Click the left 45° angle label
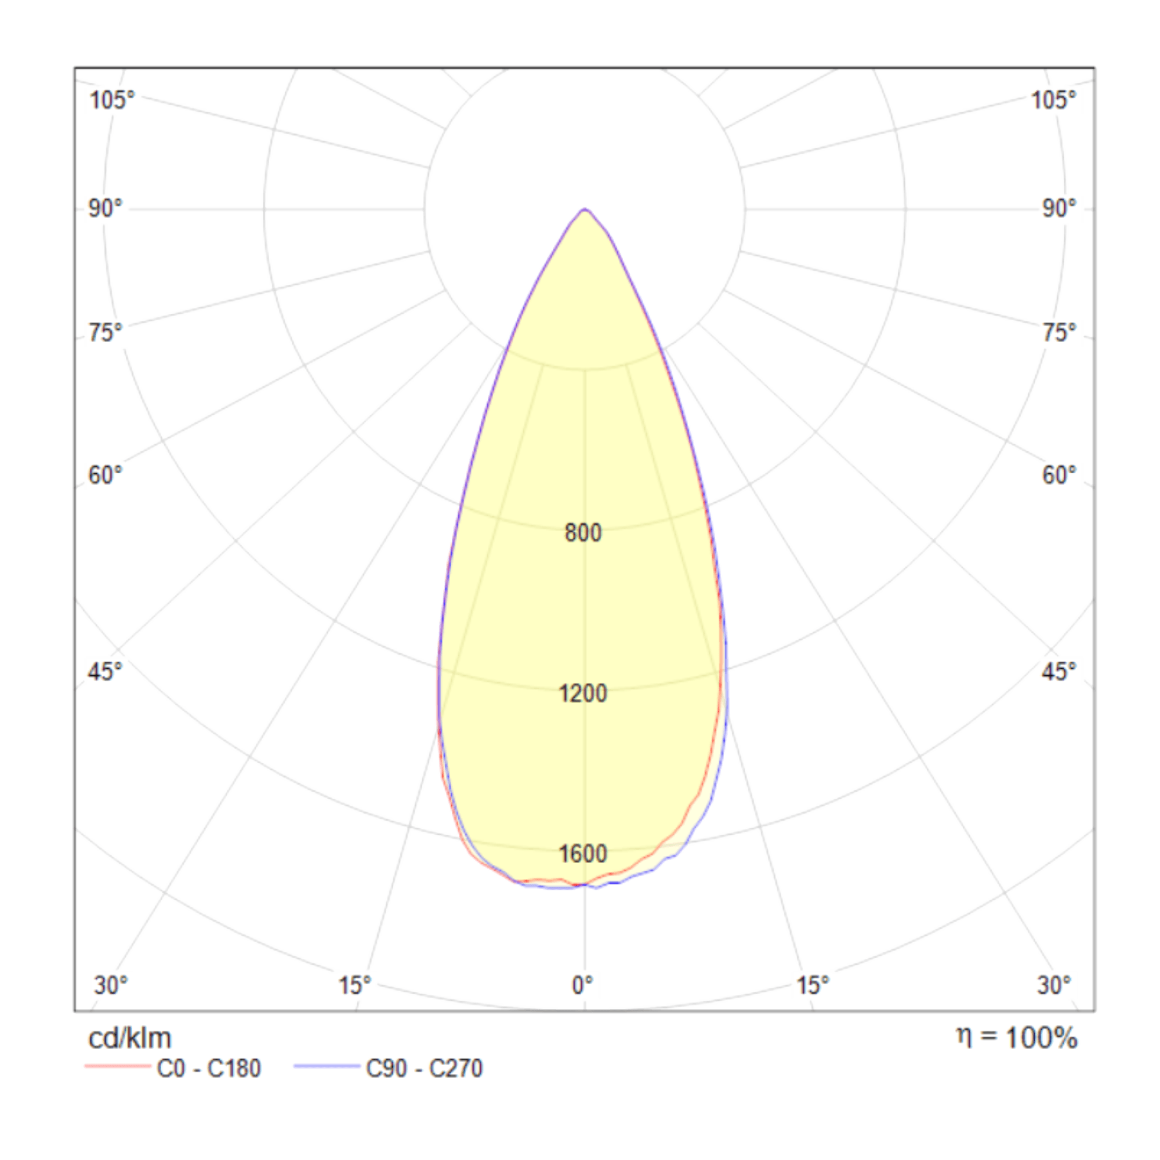The height and width of the screenshot is (1160, 1160). tap(105, 671)
